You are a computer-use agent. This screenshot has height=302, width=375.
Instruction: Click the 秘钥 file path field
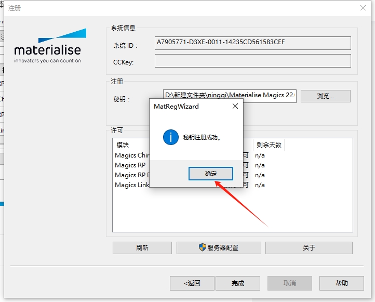point(230,96)
